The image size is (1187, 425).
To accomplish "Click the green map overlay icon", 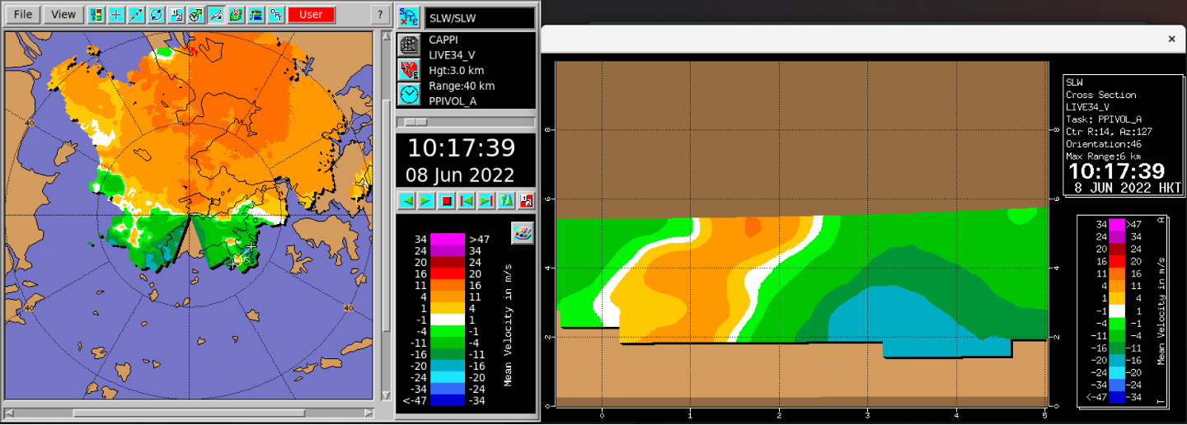I will 236,15.
